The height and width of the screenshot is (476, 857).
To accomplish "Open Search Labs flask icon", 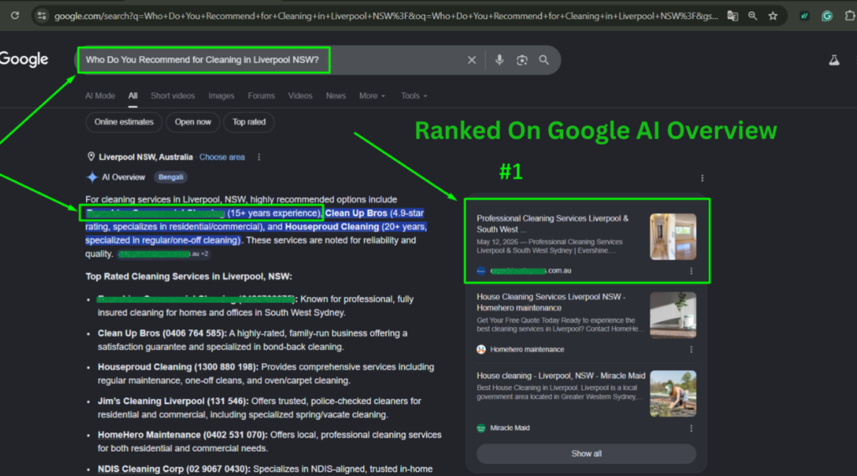I will click(834, 59).
